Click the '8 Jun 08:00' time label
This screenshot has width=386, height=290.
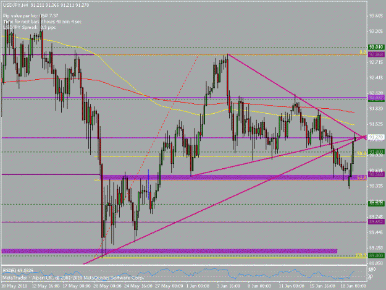coord(260,286)
